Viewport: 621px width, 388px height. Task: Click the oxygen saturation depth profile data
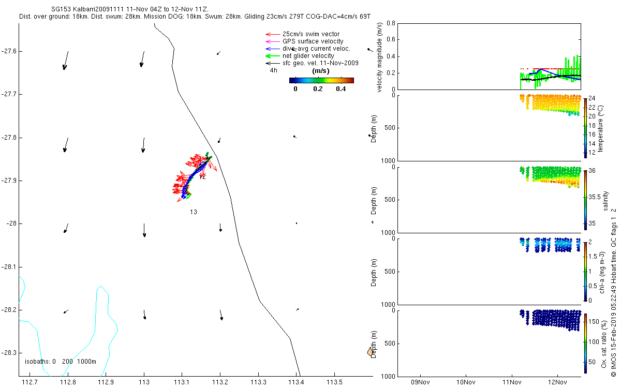pyautogui.click(x=550, y=320)
